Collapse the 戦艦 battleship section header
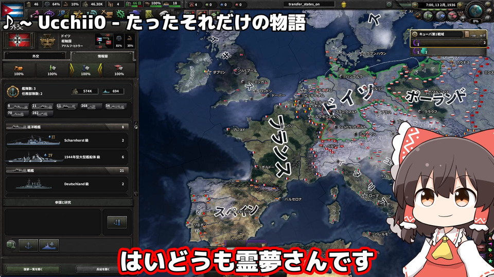Image resolution: width=494 pixels, height=277 pixels. pyautogui.click(x=67, y=170)
